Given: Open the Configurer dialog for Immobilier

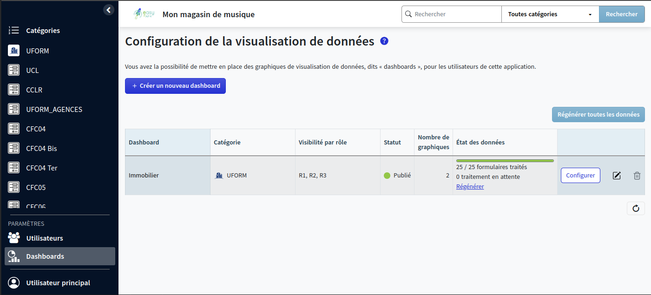Looking at the screenshot, I should click(580, 175).
